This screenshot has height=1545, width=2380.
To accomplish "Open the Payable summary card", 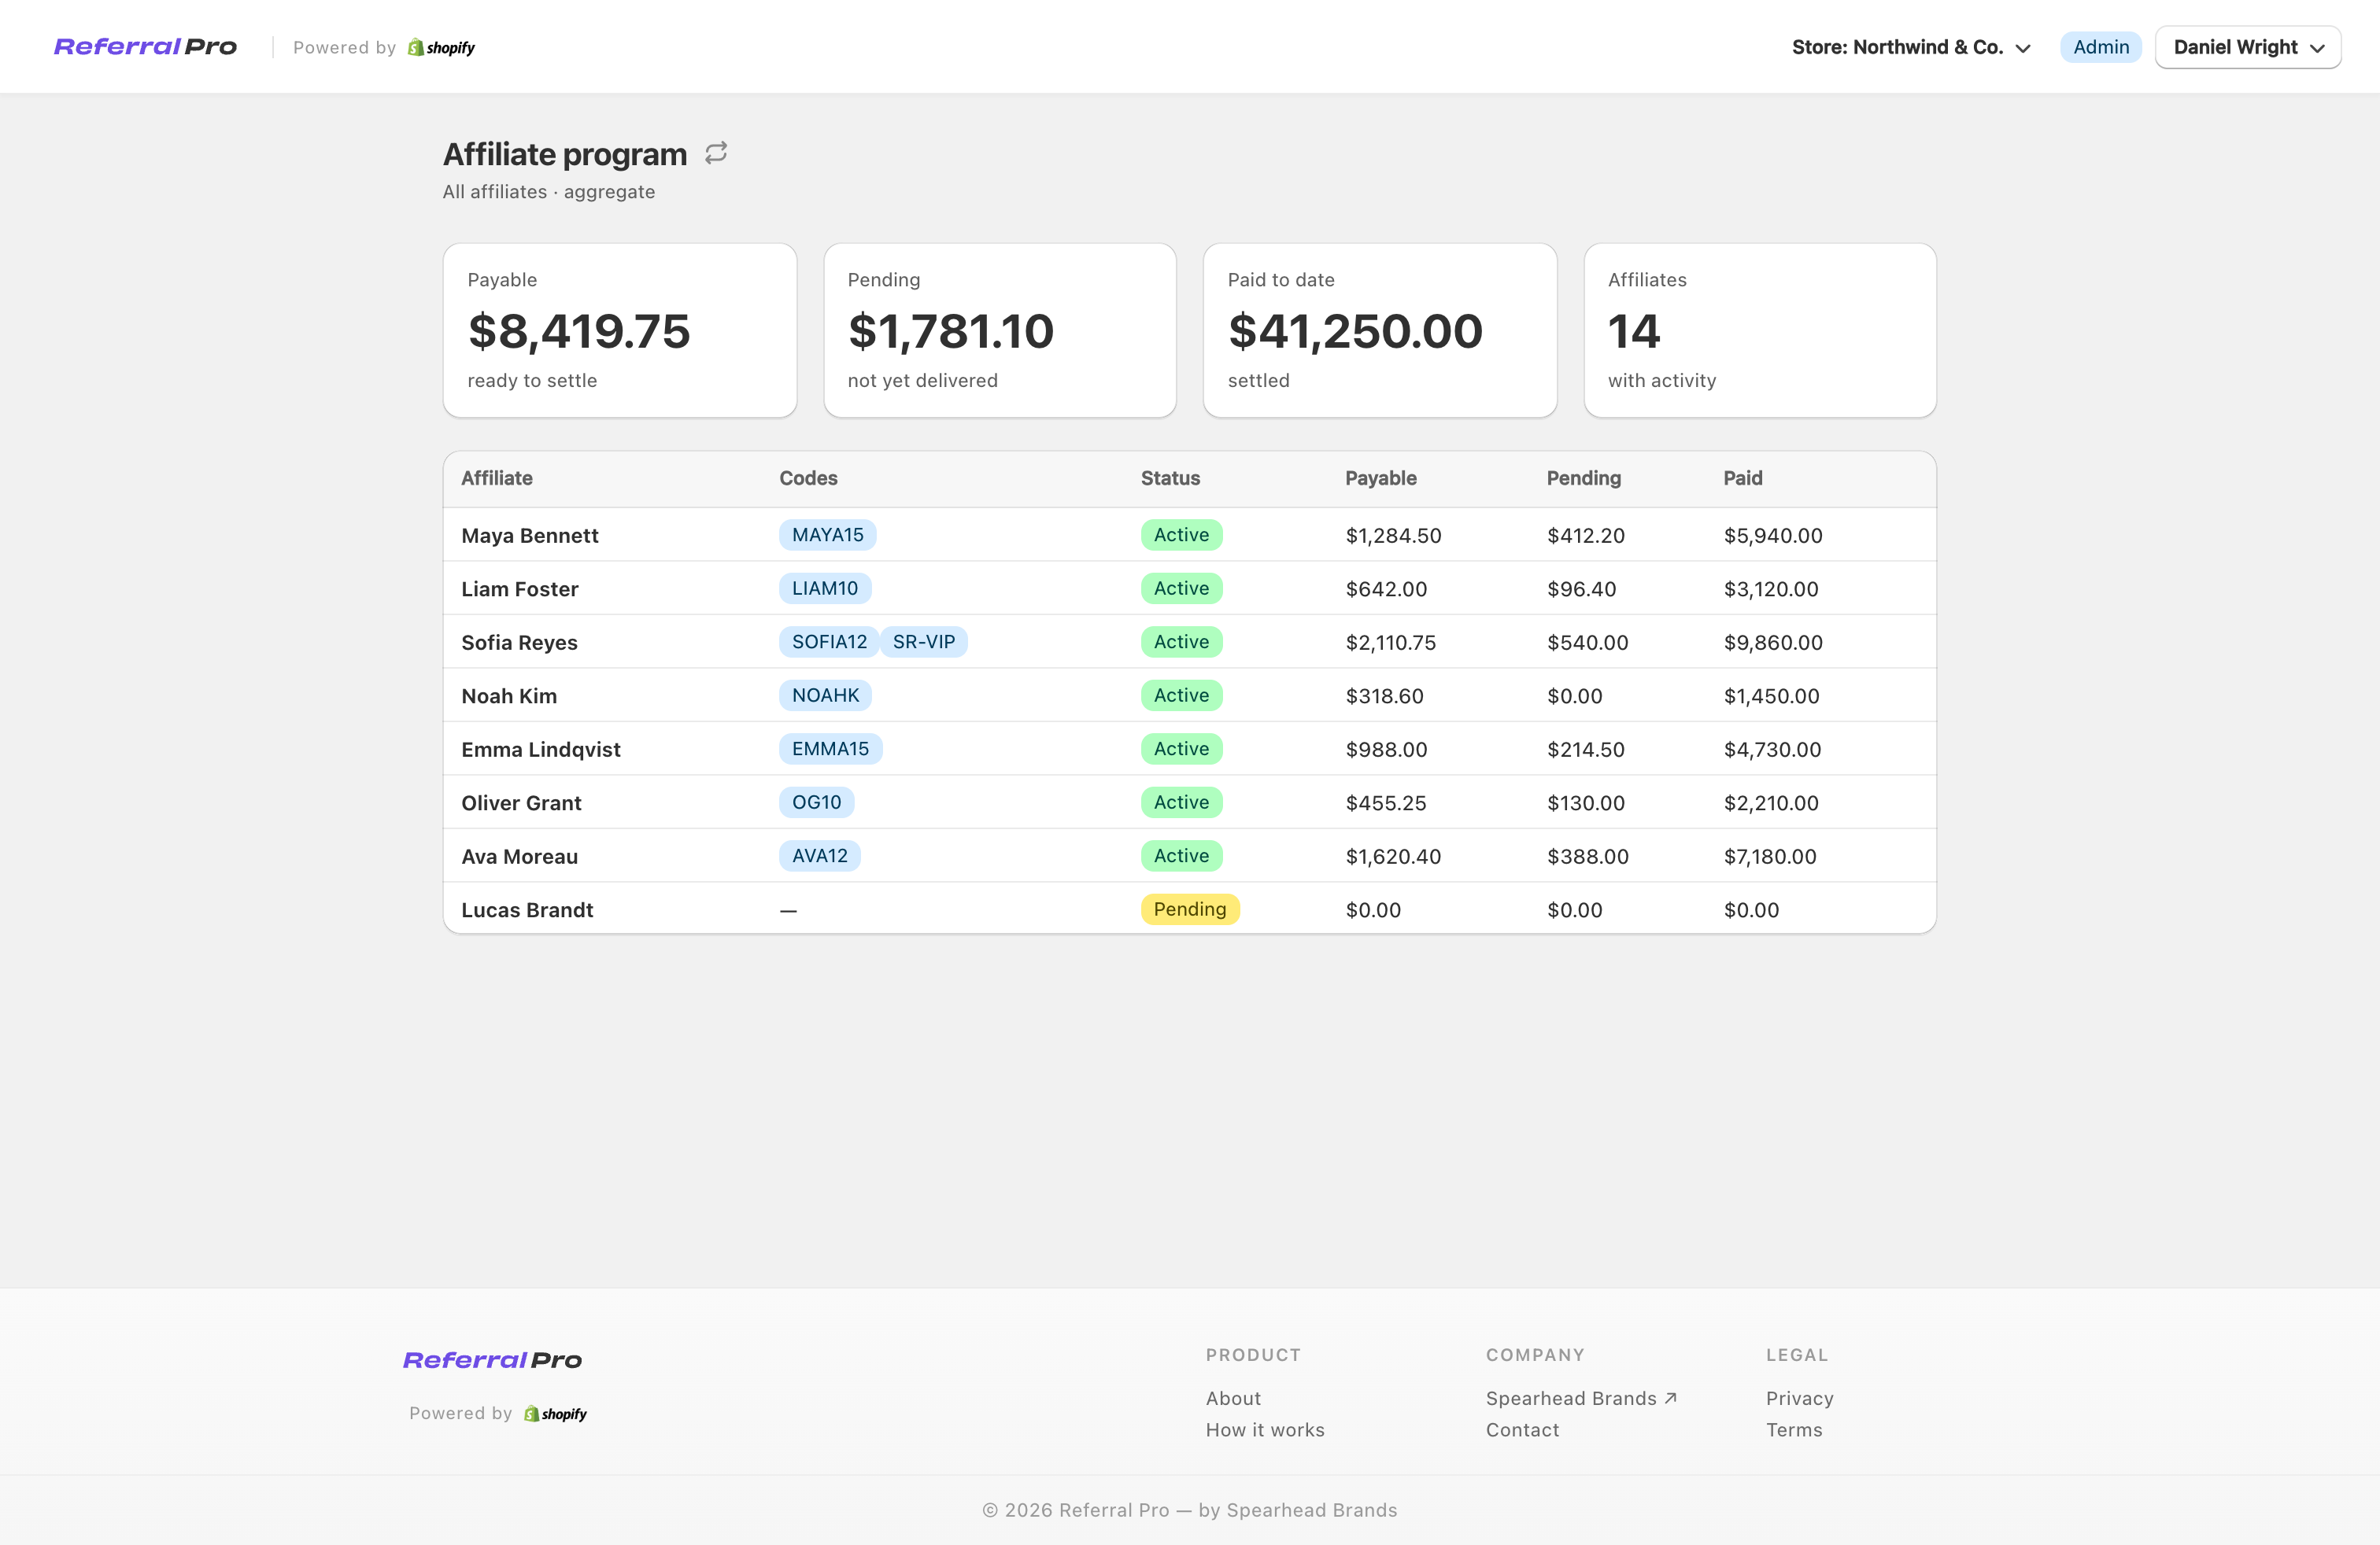I will pyautogui.click(x=620, y=330).
